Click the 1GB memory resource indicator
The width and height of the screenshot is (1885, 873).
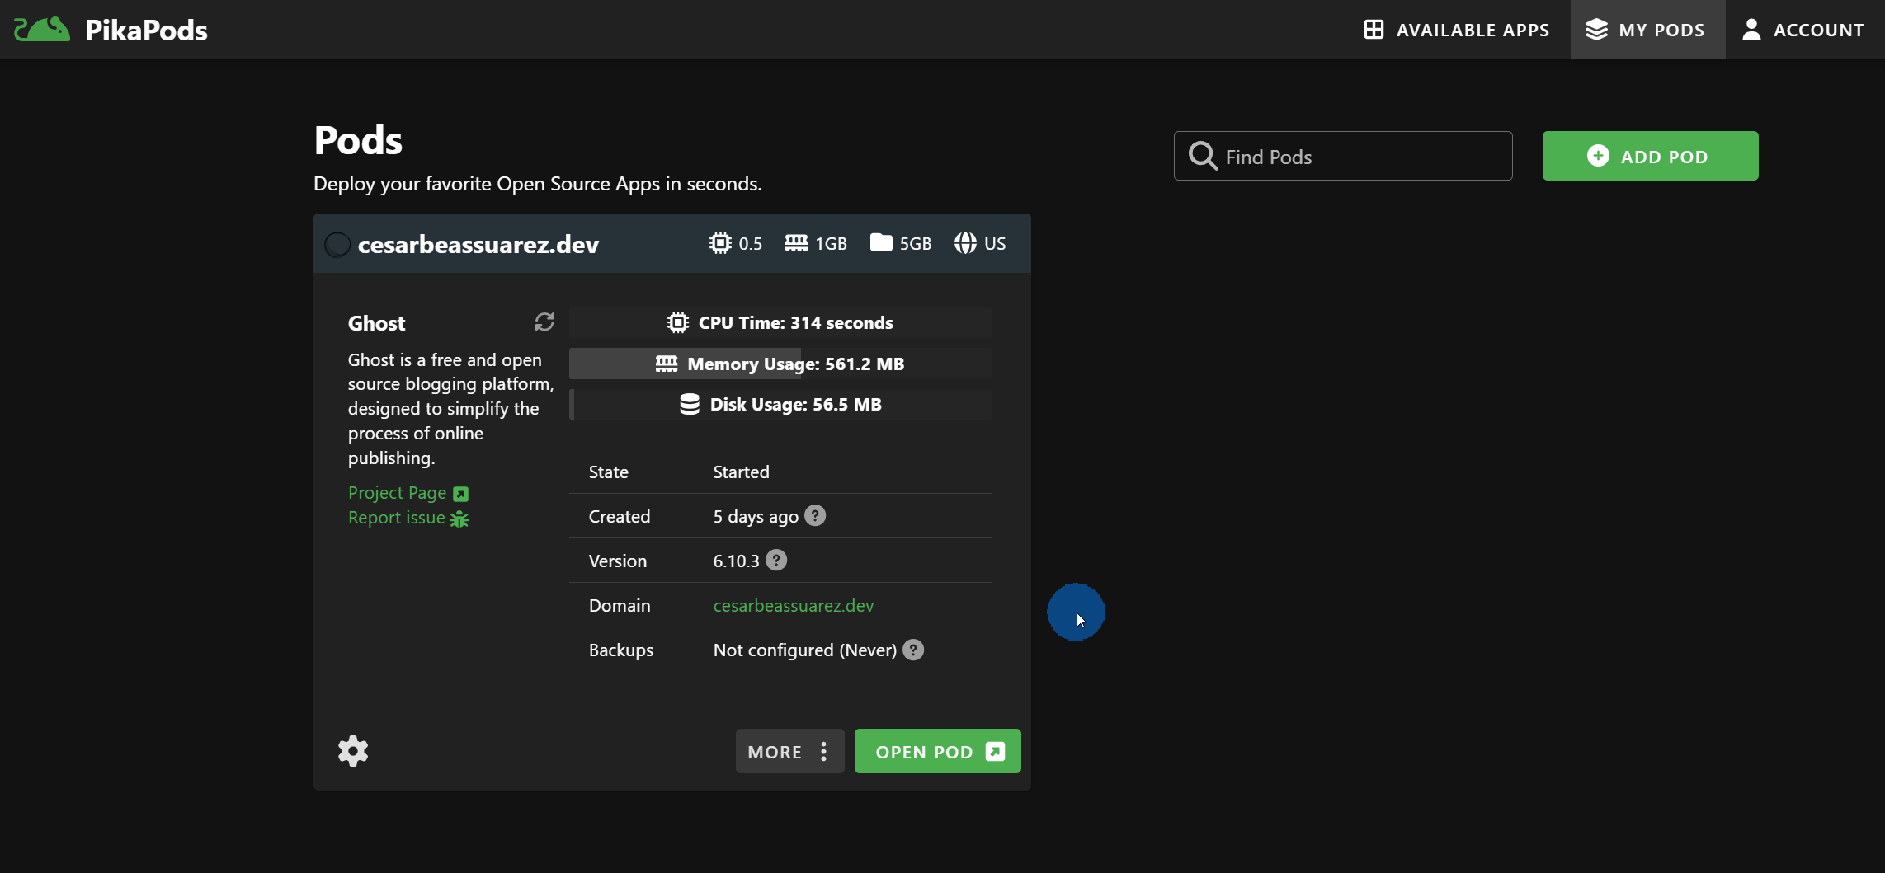[x=816, y=243]
